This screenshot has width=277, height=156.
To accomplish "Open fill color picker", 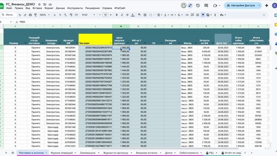I will (139, 15).
